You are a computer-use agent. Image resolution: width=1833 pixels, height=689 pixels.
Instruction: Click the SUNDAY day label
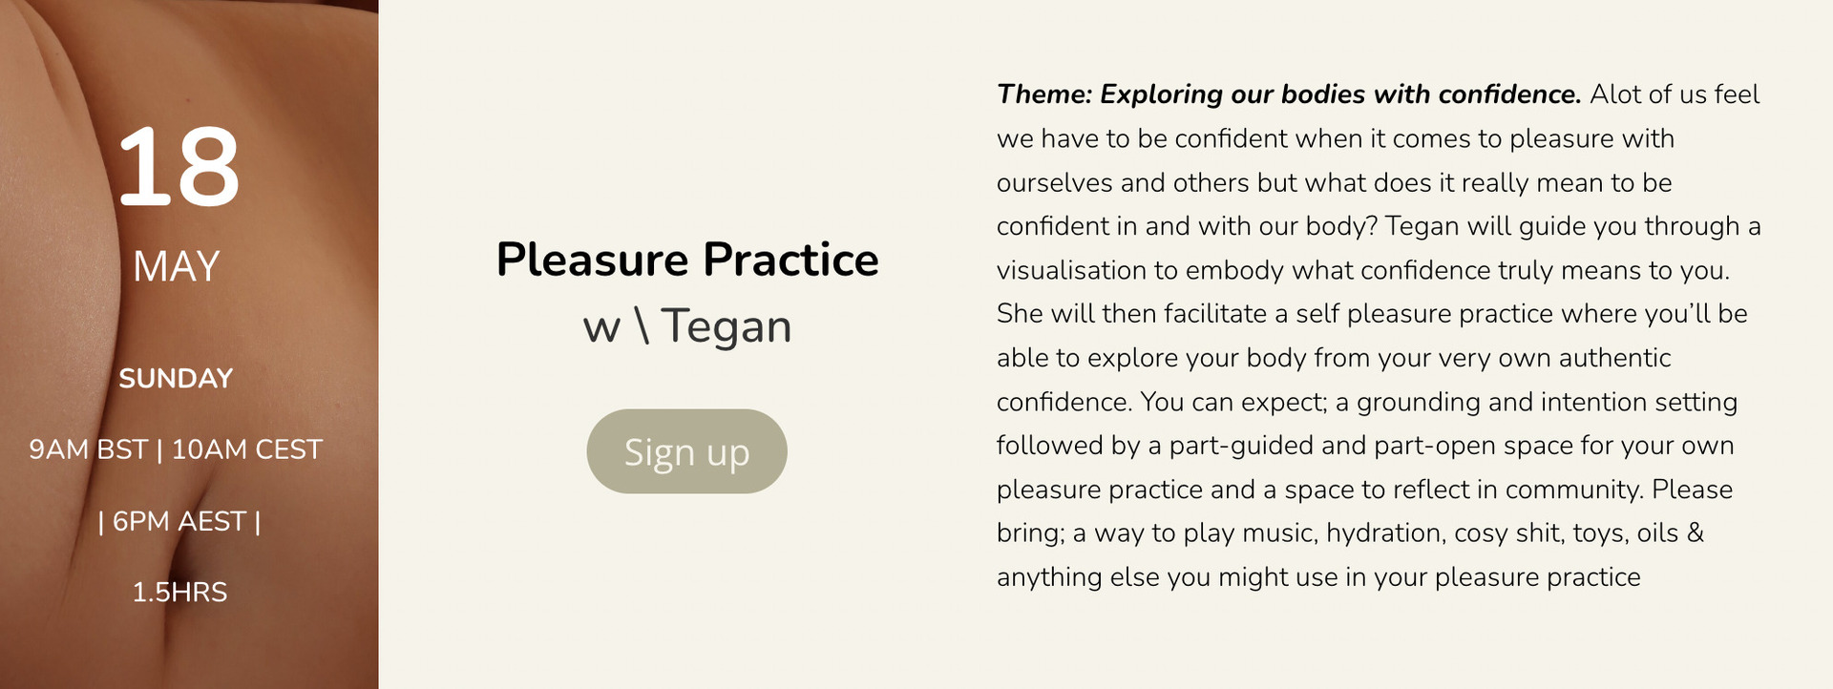coord(176,378)
